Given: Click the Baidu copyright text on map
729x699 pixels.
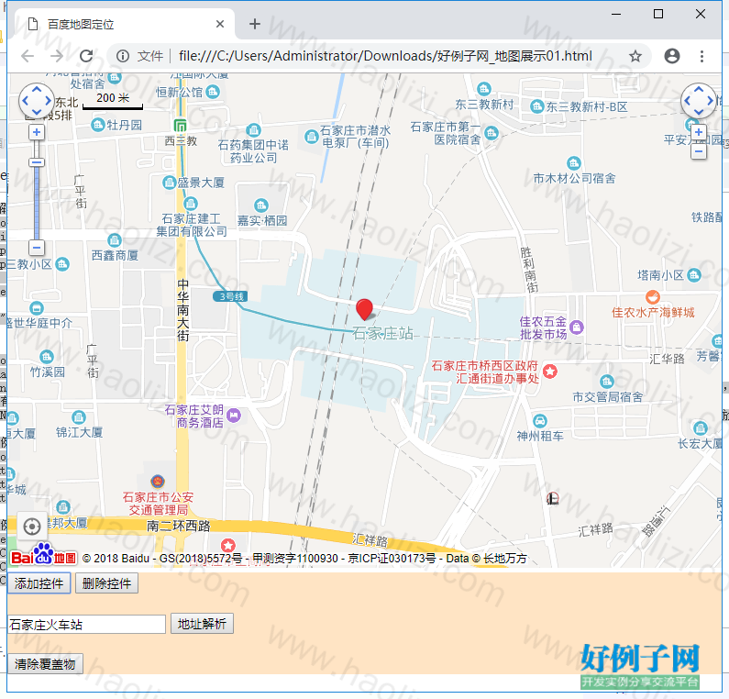Looking at the screenshot, I should (x=304, y=558).
